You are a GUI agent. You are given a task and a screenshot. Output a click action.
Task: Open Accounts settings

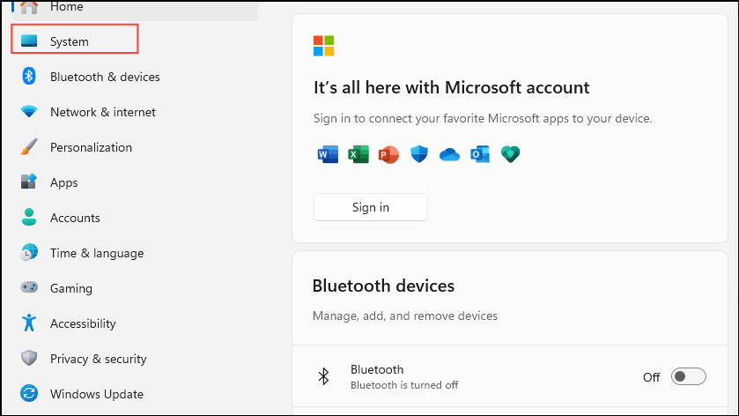pyautogui.click(x=135, y=218)
